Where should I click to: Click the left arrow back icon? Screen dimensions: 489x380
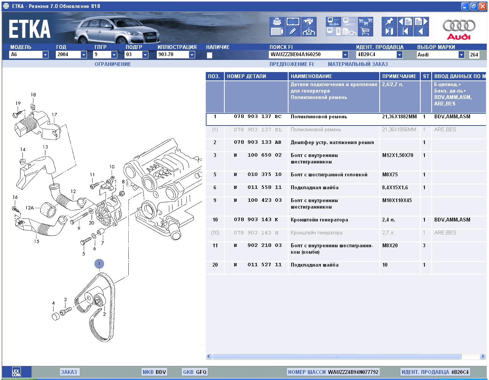point(421,31)
